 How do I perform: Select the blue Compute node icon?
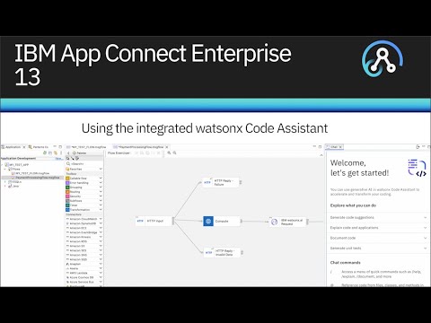208,221
